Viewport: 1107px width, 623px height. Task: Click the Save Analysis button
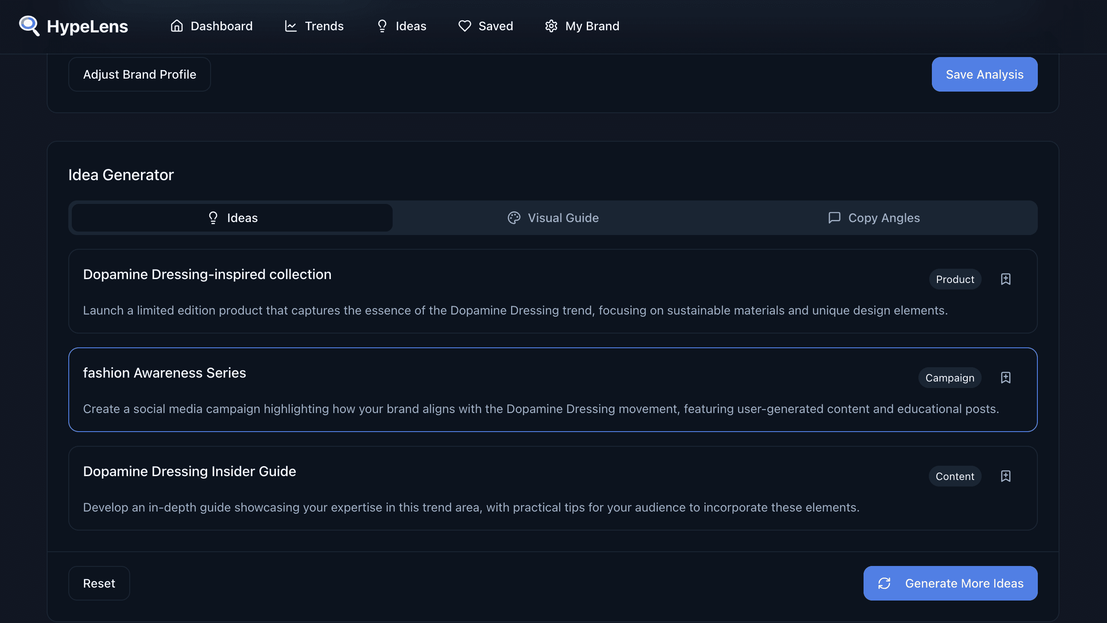tap(985, 74)
